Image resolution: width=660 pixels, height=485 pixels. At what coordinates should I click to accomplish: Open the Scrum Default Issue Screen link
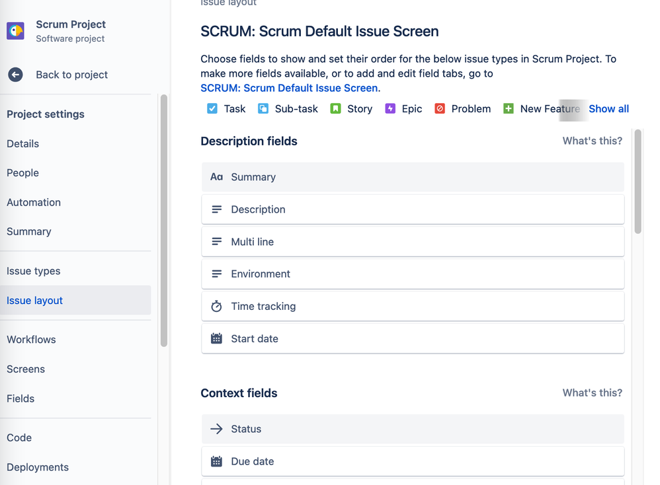point(289,88)
